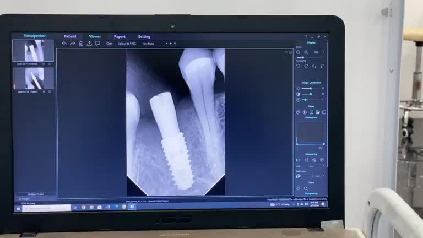Image resolution: width=423 pixels, height=238 pixels.
Task: Click the Redo arrow in the toolbar
Action: pos(73,44)
